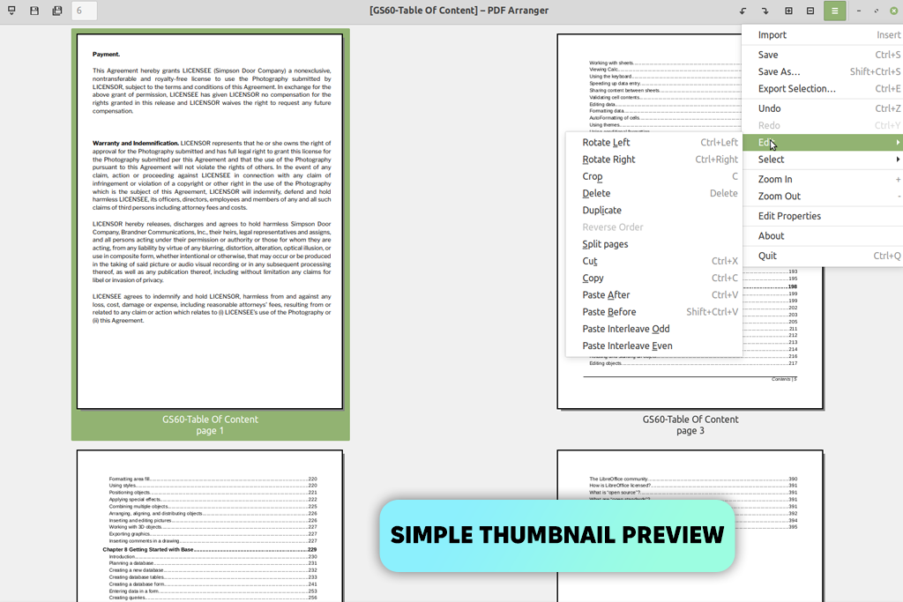Choose Quit from the main menu
The width and height of the screenshot is (903, 602).
(x=823, y=256)
